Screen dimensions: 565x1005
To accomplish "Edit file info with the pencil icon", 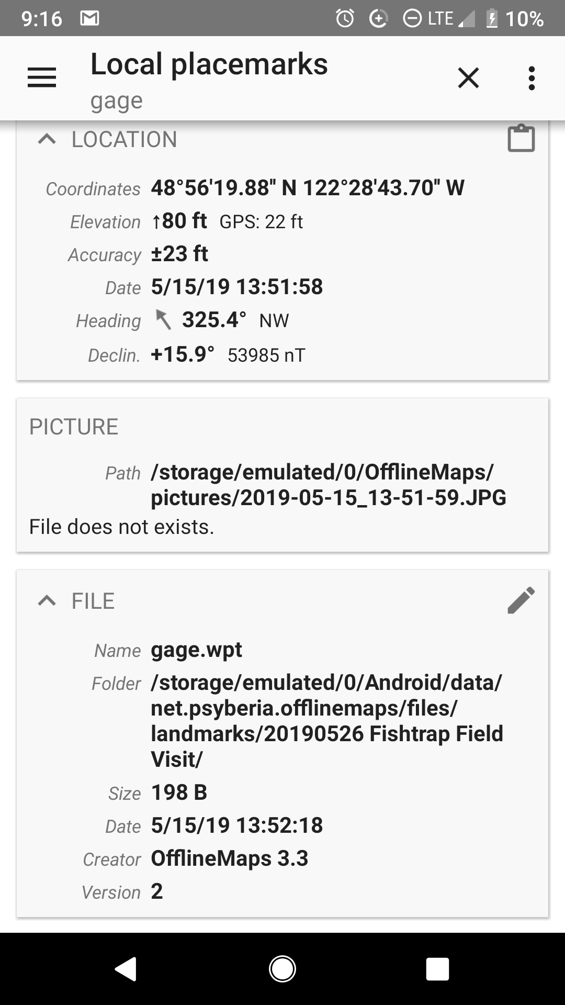I will (x=521, y=600).
